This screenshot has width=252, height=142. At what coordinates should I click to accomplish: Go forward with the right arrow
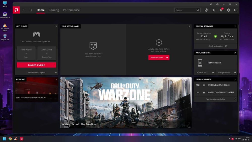31,10
